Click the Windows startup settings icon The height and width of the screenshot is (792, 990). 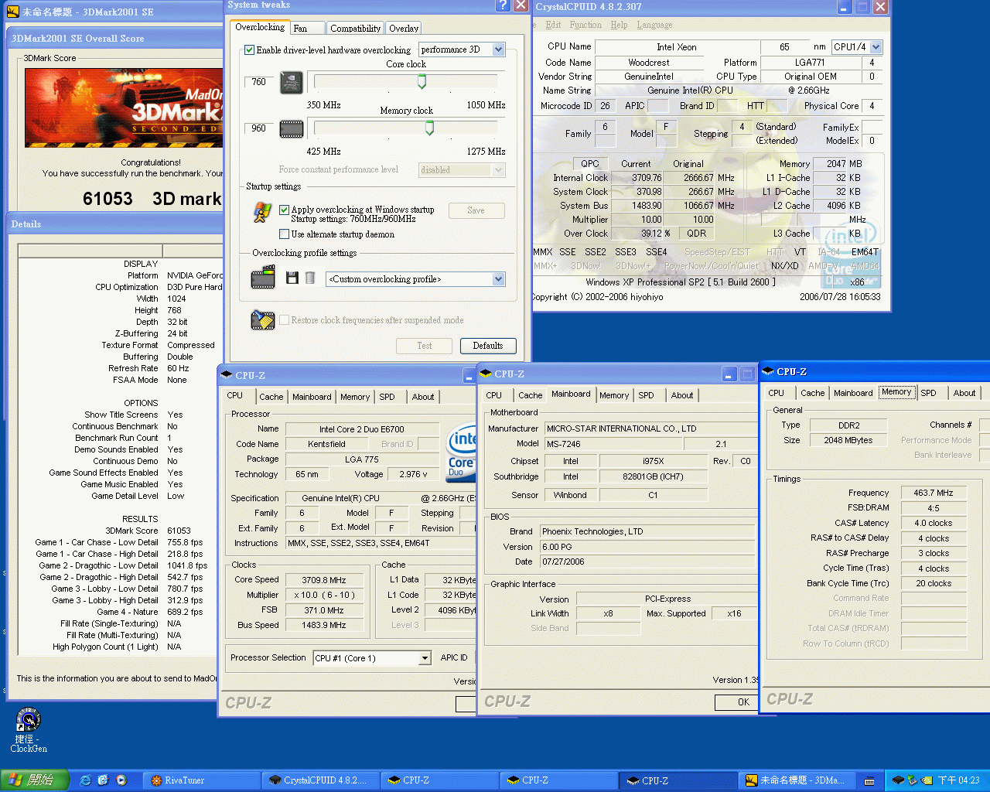click(x=262, y=212)
